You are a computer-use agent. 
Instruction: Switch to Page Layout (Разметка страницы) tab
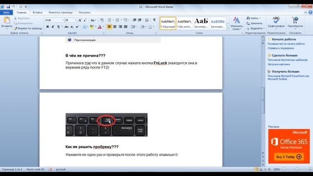tap(61, 12)
